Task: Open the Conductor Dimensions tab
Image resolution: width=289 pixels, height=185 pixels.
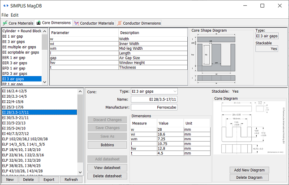Action: click(138, 23)
